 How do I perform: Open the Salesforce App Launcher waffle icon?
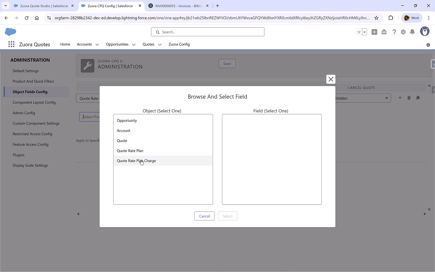tap(11, 44)
